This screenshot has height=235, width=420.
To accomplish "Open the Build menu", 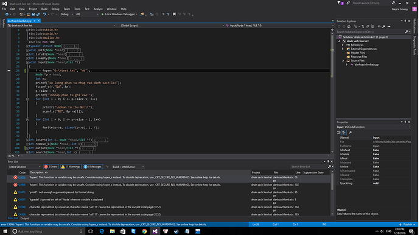I will [44, 9].
